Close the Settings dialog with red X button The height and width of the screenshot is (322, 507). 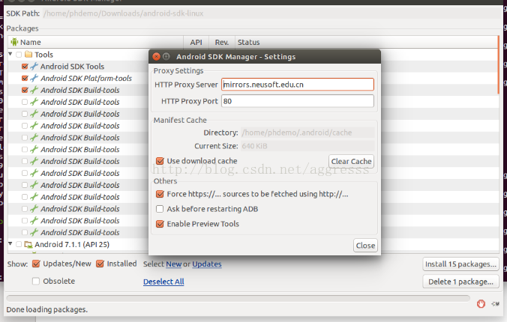coord(156,56)
